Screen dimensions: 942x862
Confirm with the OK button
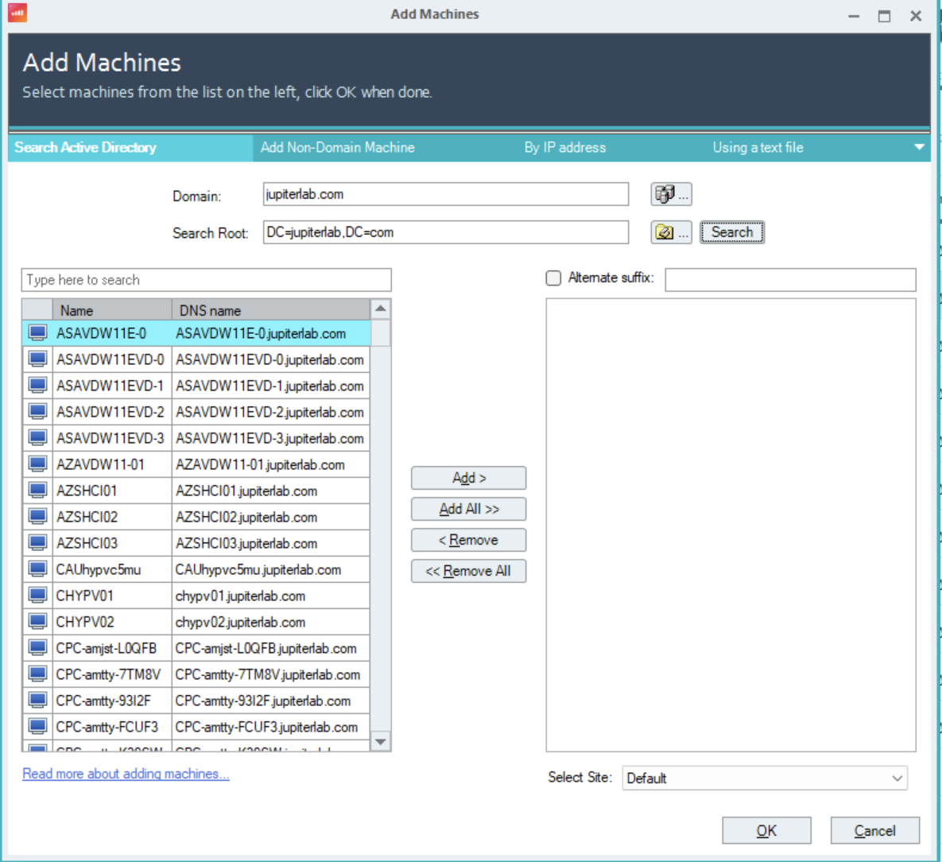766,830
